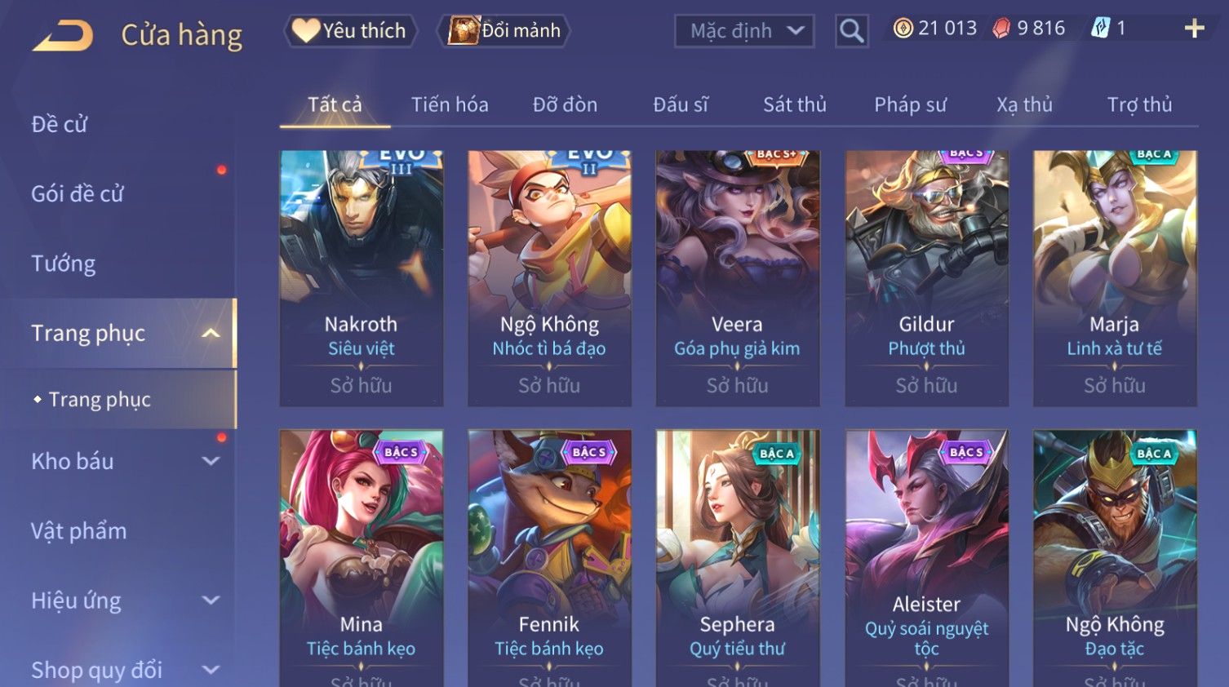Open Đổi mảnh fragment exchange
The image size is (1229, 687).
point(504,31)
